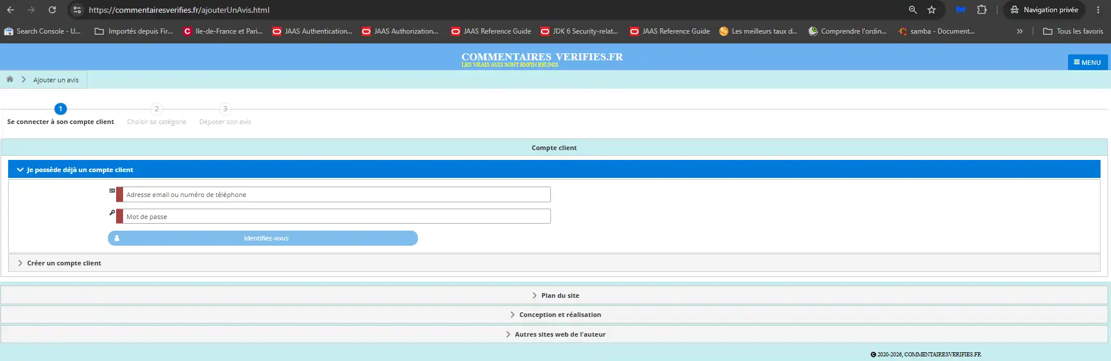Select the Ajouter un avis breadcrumb
Screen dimensions: 1111x361
click(x=56, y=80)
